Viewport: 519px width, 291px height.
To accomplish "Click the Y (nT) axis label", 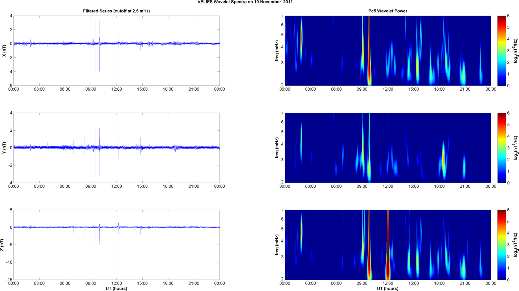I will point(4,148).
